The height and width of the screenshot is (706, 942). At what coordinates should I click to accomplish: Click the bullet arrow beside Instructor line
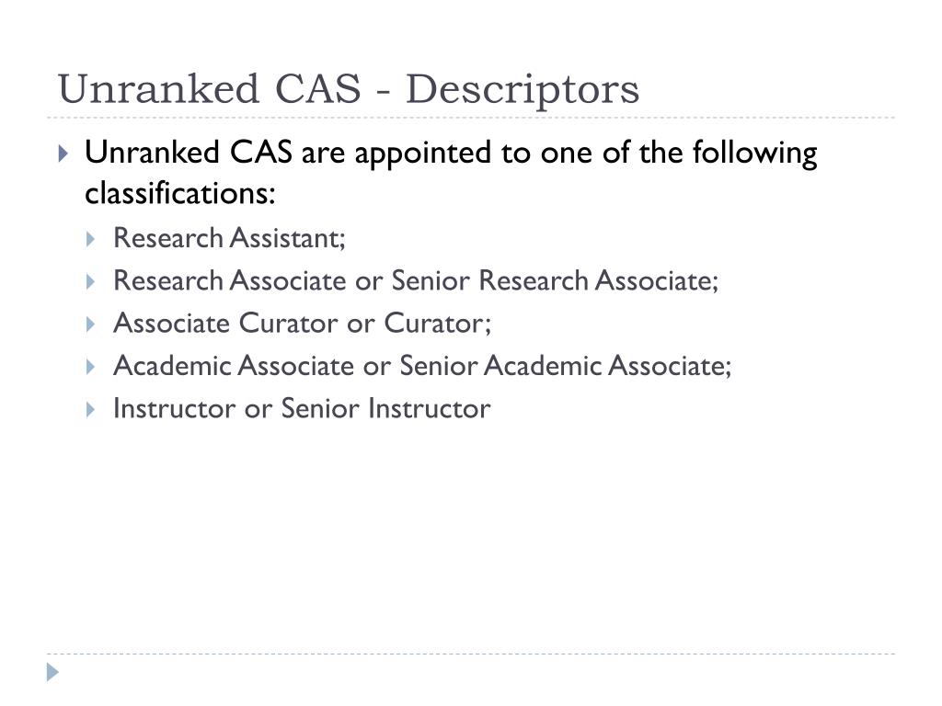tap(91, 410)
